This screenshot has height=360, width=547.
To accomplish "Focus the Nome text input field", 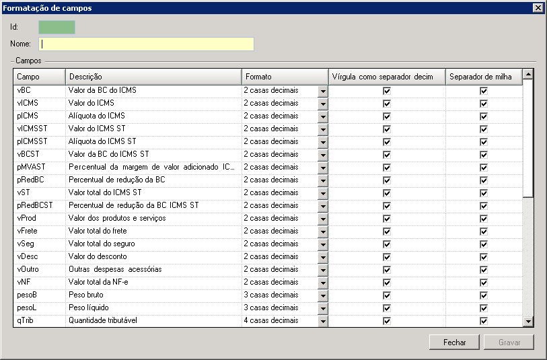I will [x=146, y=44].
